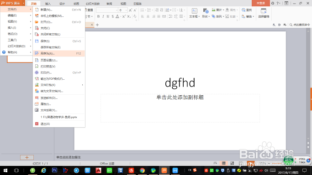312x175 pixels.
Task: Insert a Picture (图片)
Action: click(x=217, y=10)
